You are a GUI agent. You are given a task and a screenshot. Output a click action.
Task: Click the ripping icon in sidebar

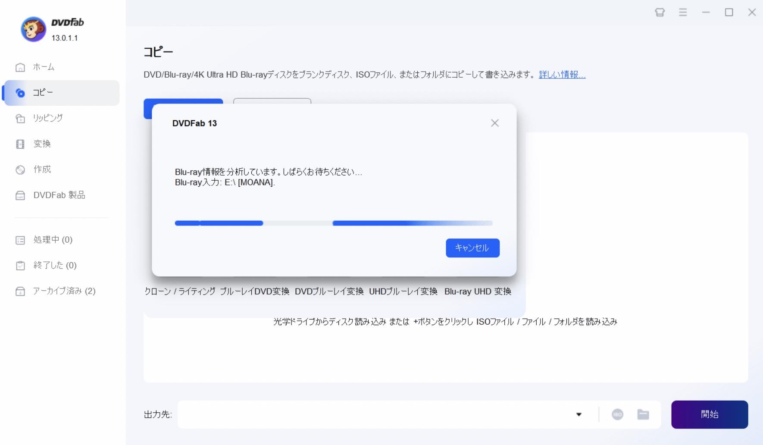coord(20,118)
